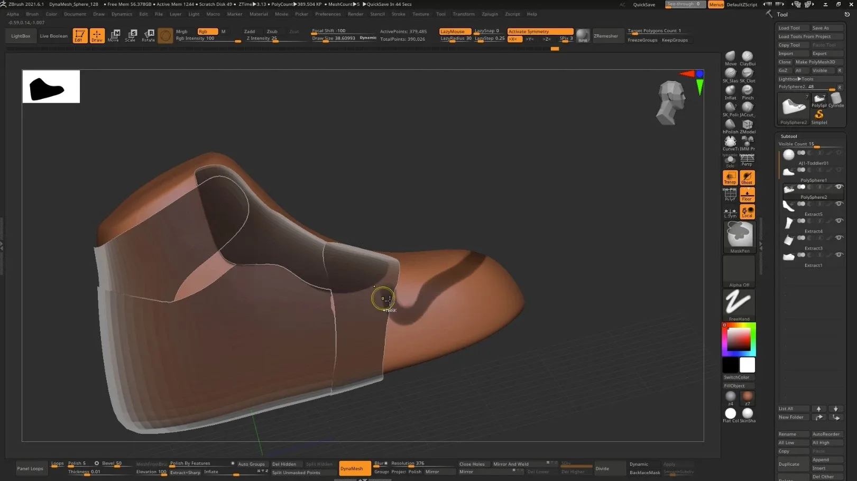Pick the JACcut brush
The image size is (857, 481).
[748, 108]
